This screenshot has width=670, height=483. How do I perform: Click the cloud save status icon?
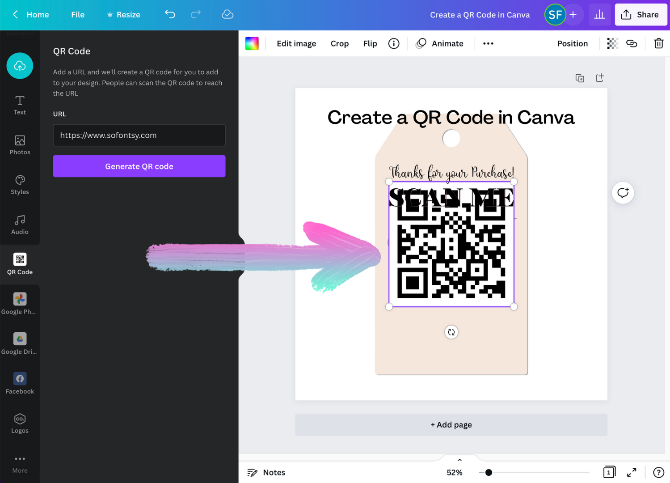coord(228,14)
